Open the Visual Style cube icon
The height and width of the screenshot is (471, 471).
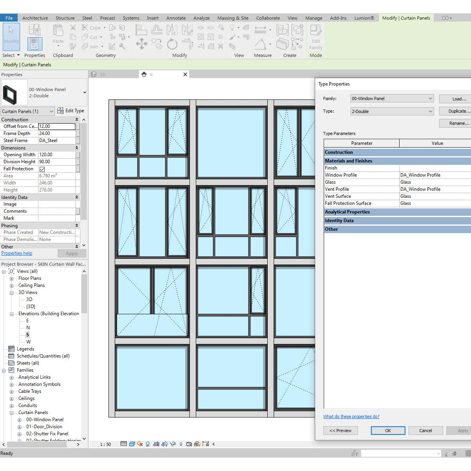pyautogui.click(x=132, y=444)
